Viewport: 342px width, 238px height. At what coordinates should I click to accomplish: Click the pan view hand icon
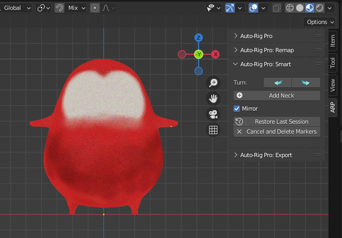(x=213, y=98)
